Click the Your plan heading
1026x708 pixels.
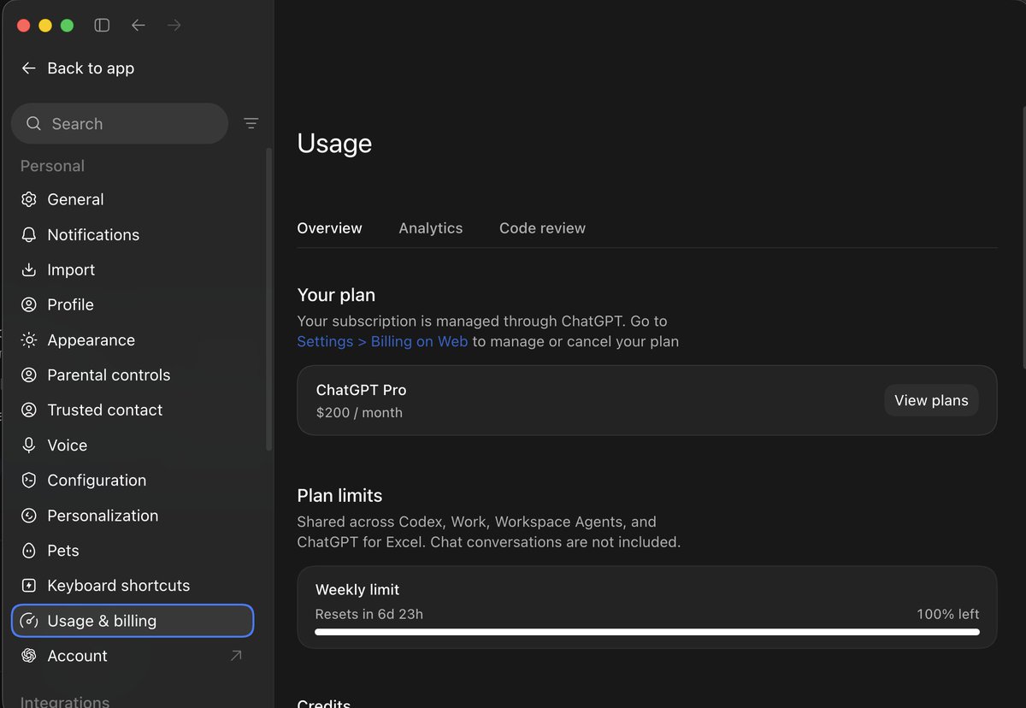coord(336,295)
